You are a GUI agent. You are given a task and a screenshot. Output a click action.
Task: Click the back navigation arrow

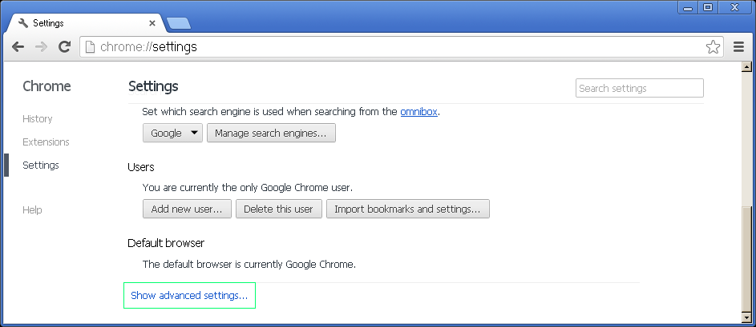[x=18, y=47]
